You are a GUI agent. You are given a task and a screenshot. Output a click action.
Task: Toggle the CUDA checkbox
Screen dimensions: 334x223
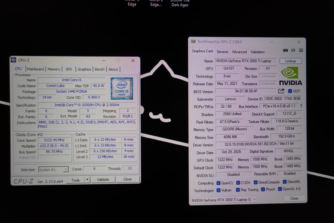(238, 183)
